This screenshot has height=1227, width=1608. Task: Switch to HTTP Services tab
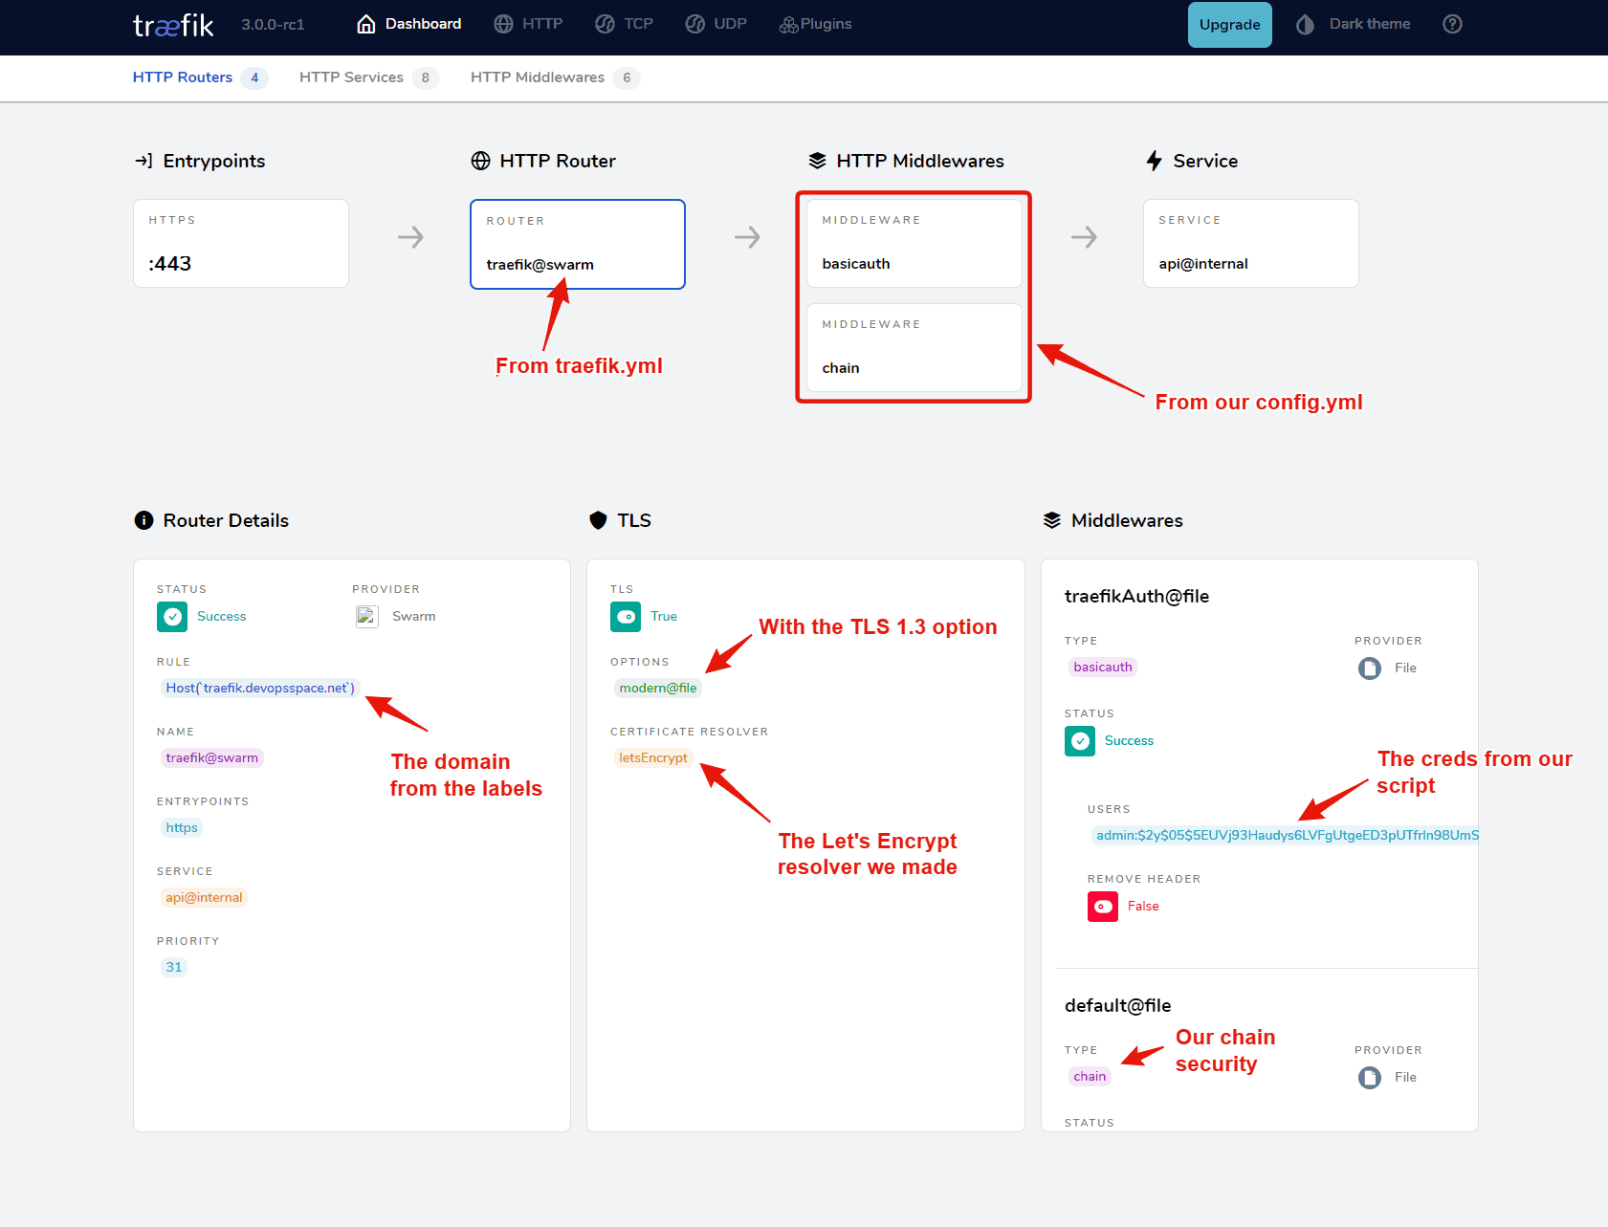pyautogui.click(x=368, y=77)
